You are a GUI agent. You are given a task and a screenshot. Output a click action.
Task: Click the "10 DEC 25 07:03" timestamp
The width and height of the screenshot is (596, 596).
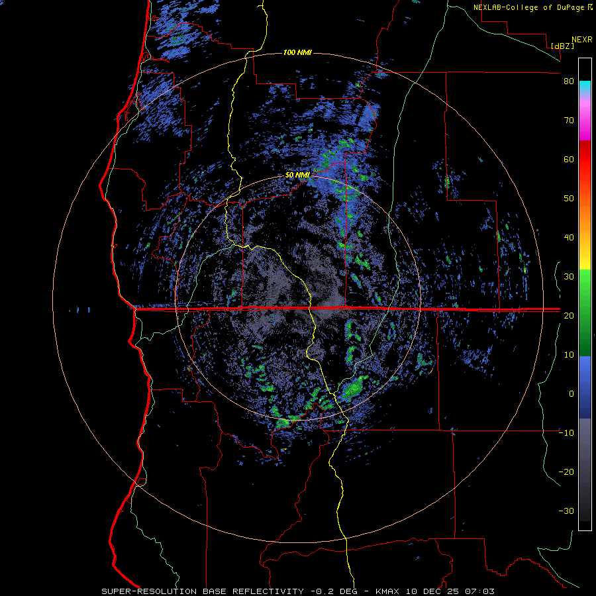point(450,591)
